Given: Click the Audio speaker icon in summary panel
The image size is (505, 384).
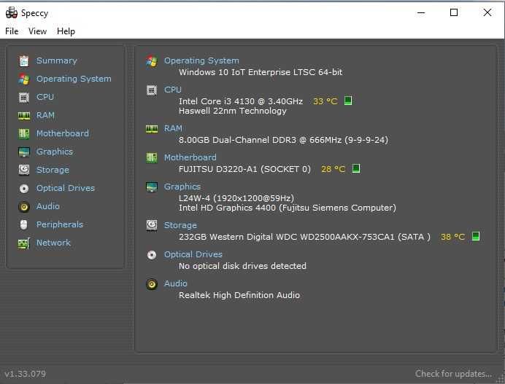Looking at the screenshot, I should click(x=152, y=284).
